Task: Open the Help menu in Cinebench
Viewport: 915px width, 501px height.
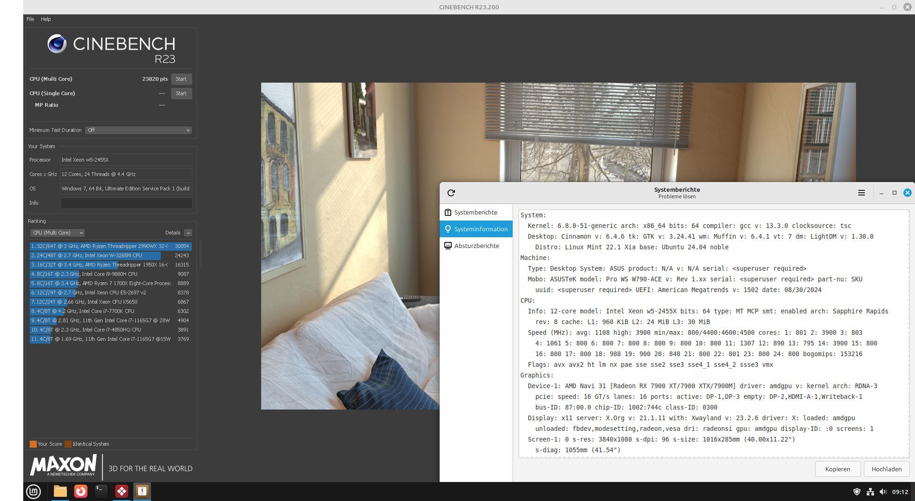Action: coord(46,19)
